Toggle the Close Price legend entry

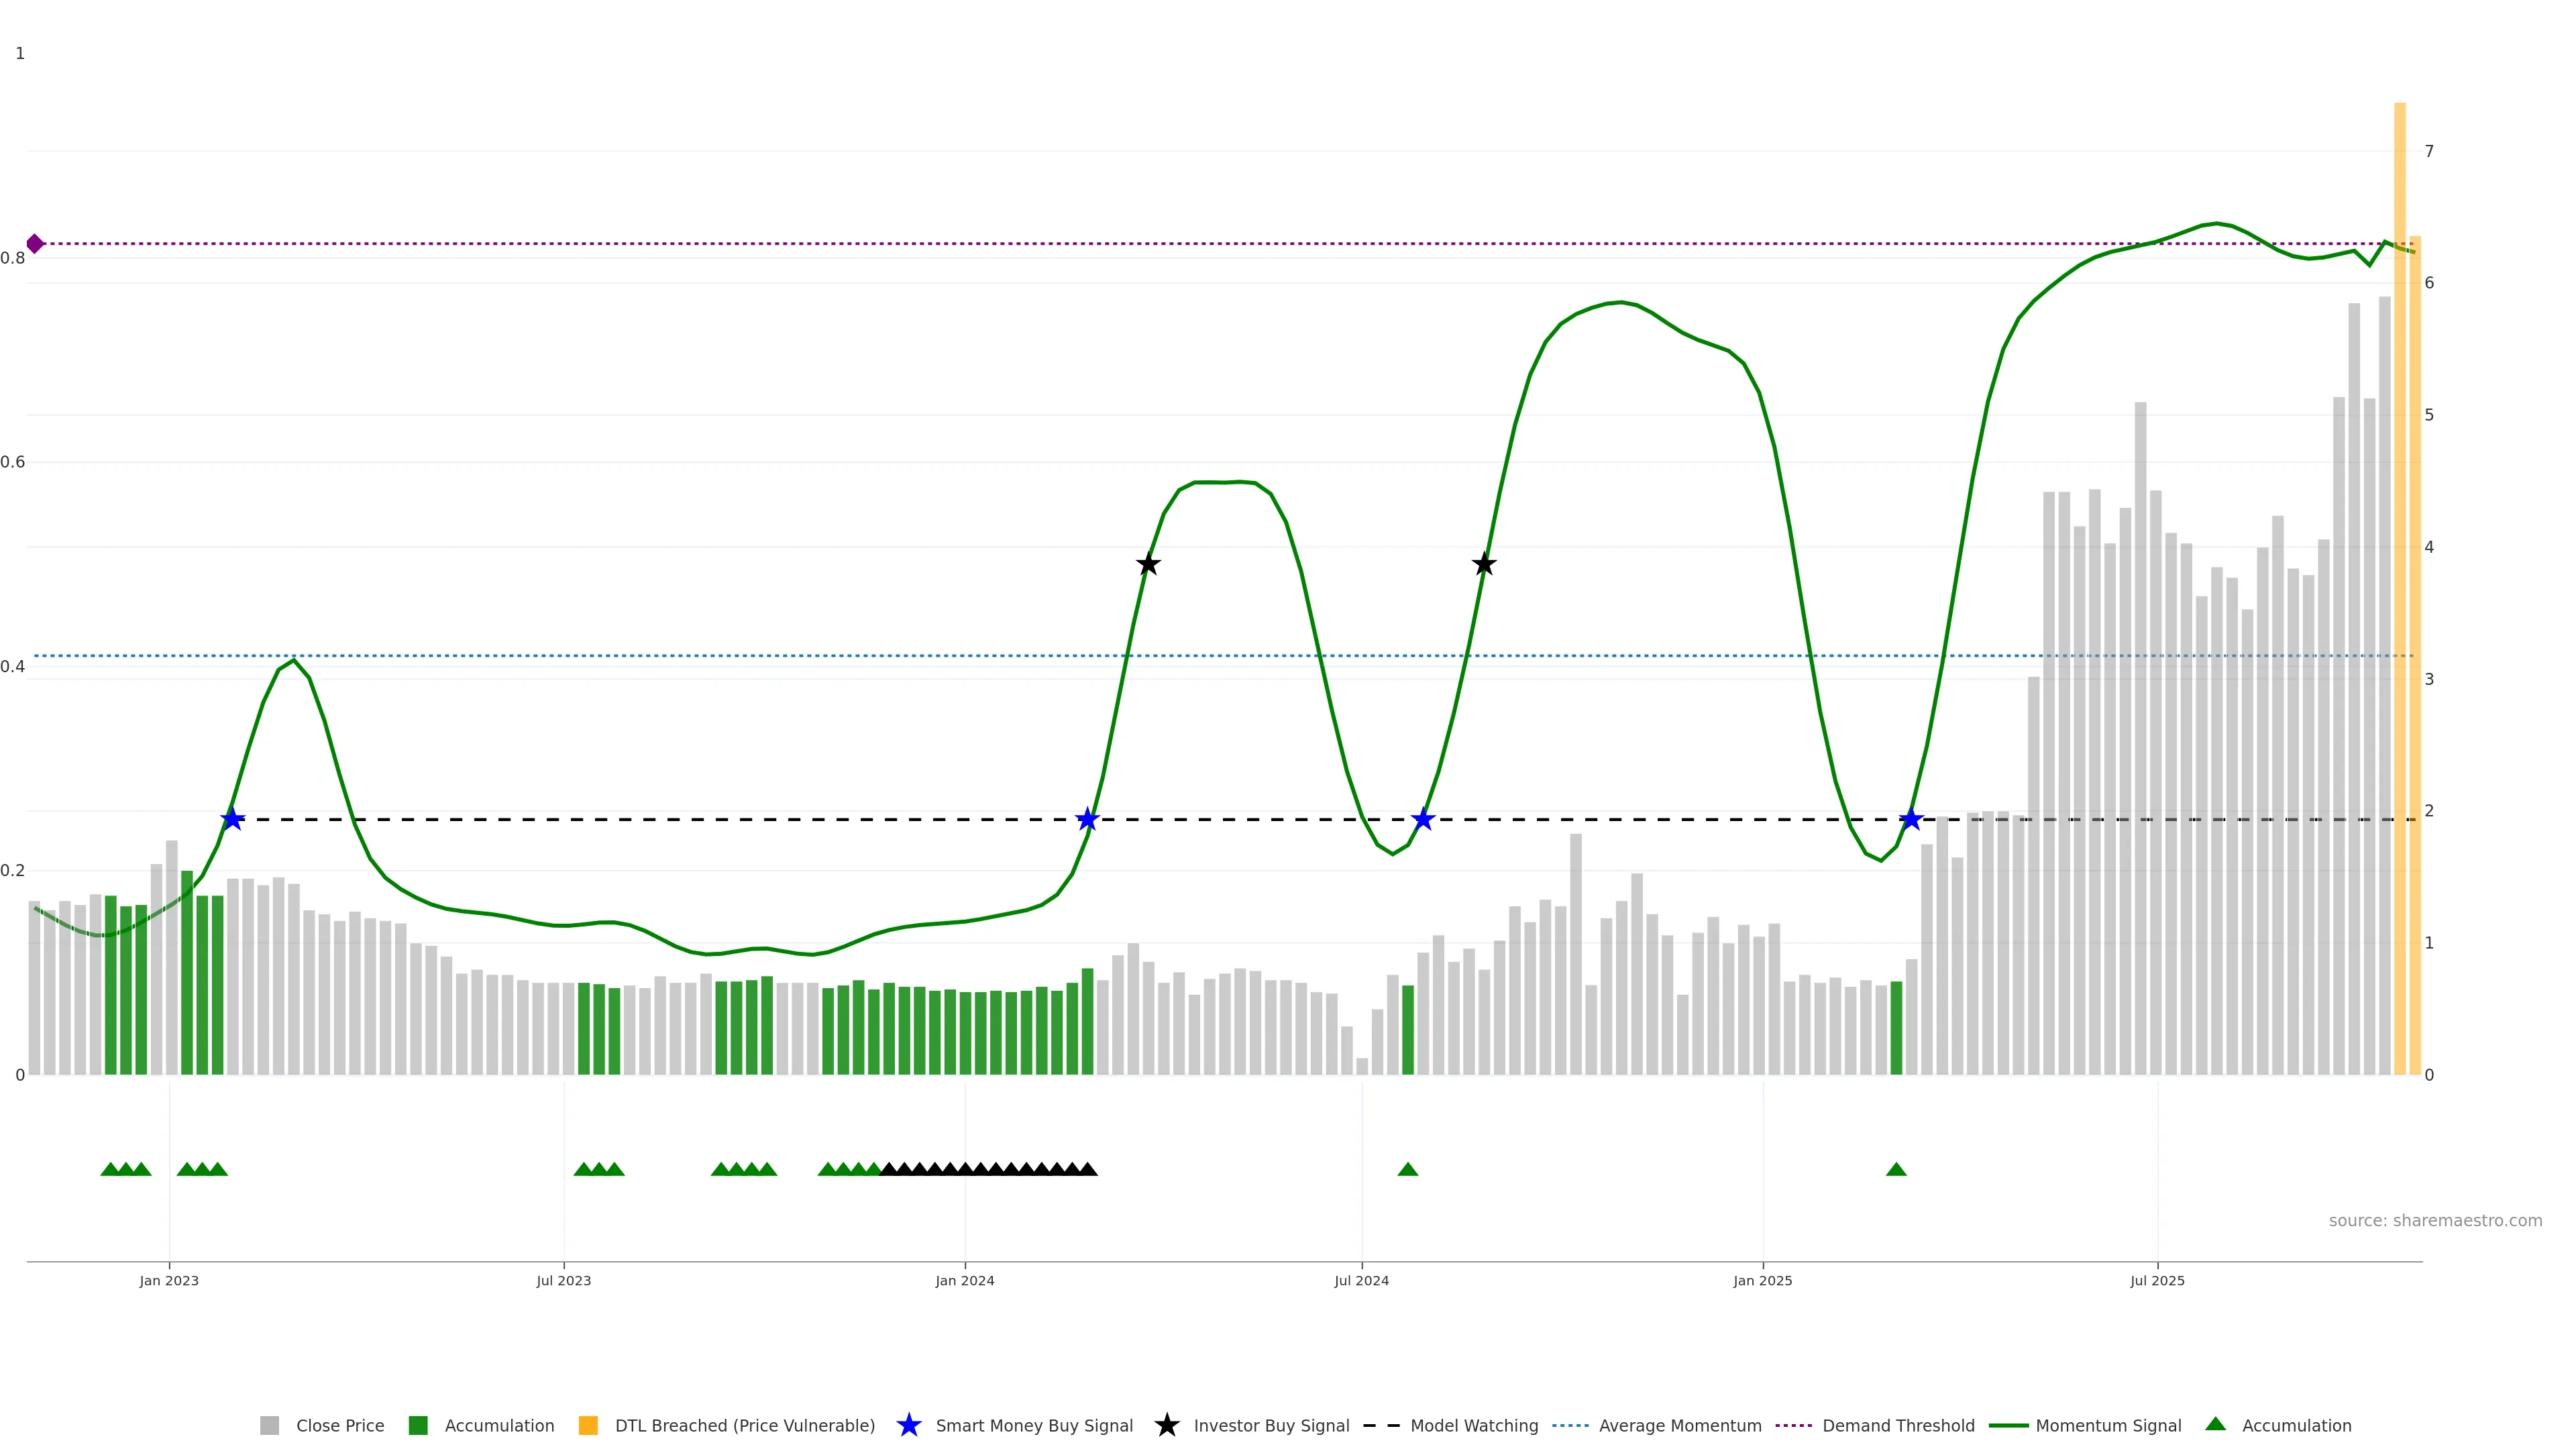tap(339, 1425)
